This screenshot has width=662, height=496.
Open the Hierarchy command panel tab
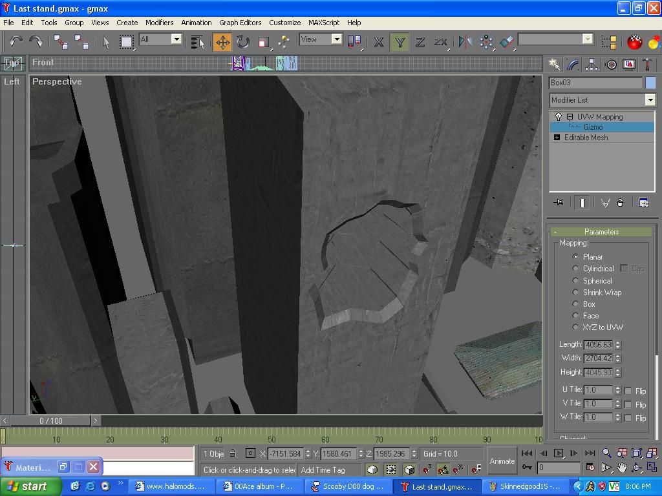click(592, 65)
